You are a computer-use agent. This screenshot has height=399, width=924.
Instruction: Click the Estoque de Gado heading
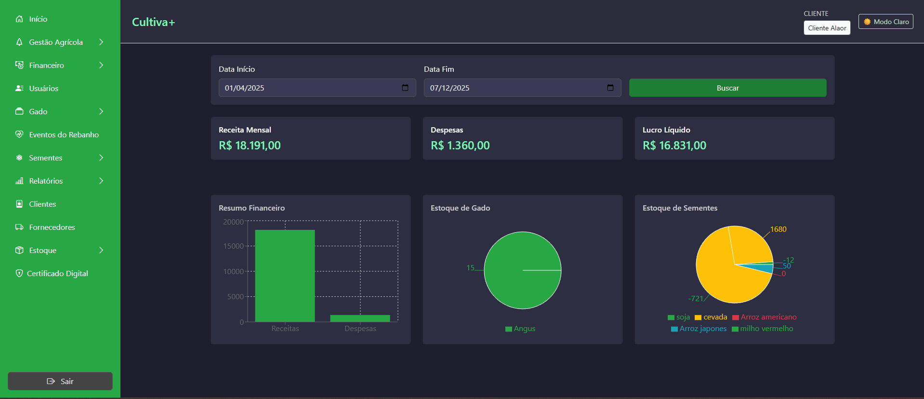(460, 208)
